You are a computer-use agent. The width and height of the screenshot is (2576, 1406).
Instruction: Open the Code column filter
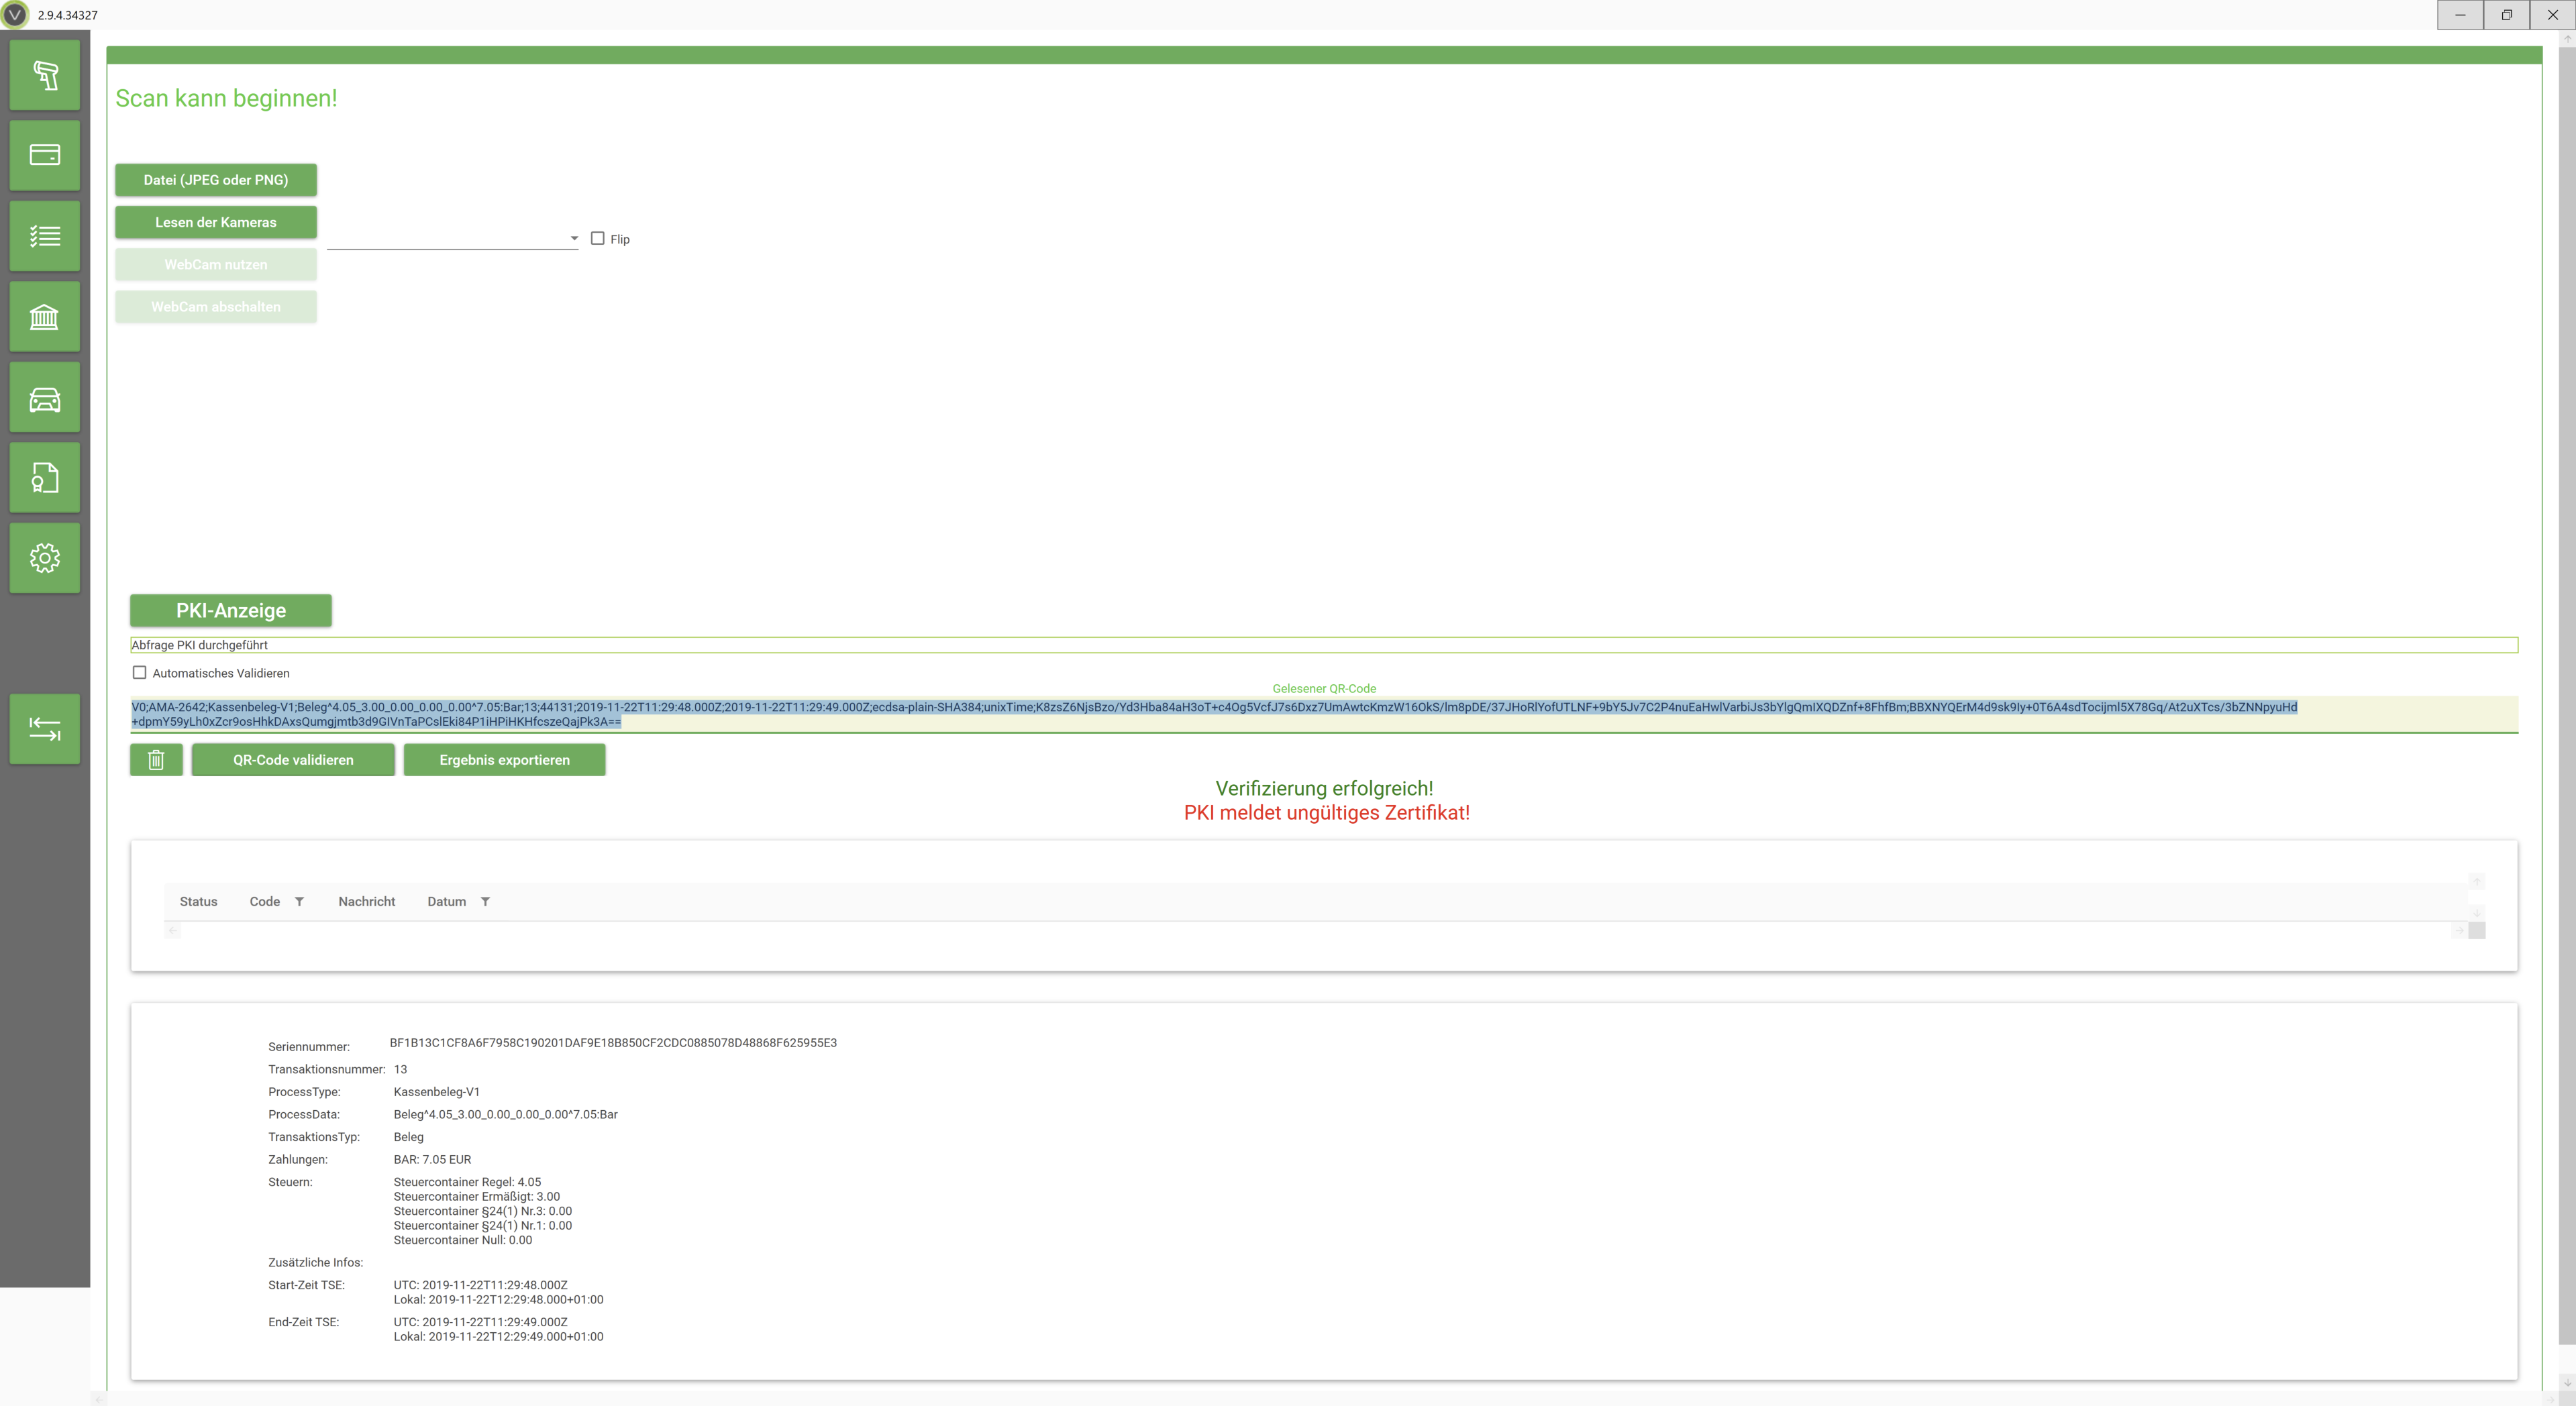(x=299, y=902)
